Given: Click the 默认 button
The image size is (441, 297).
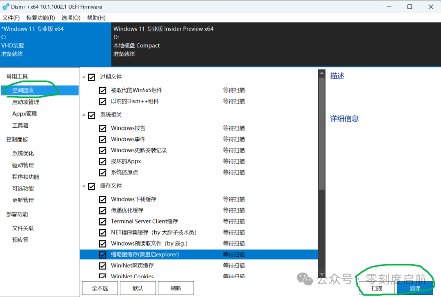Looking at the screenshot, I should pos(138,288).
